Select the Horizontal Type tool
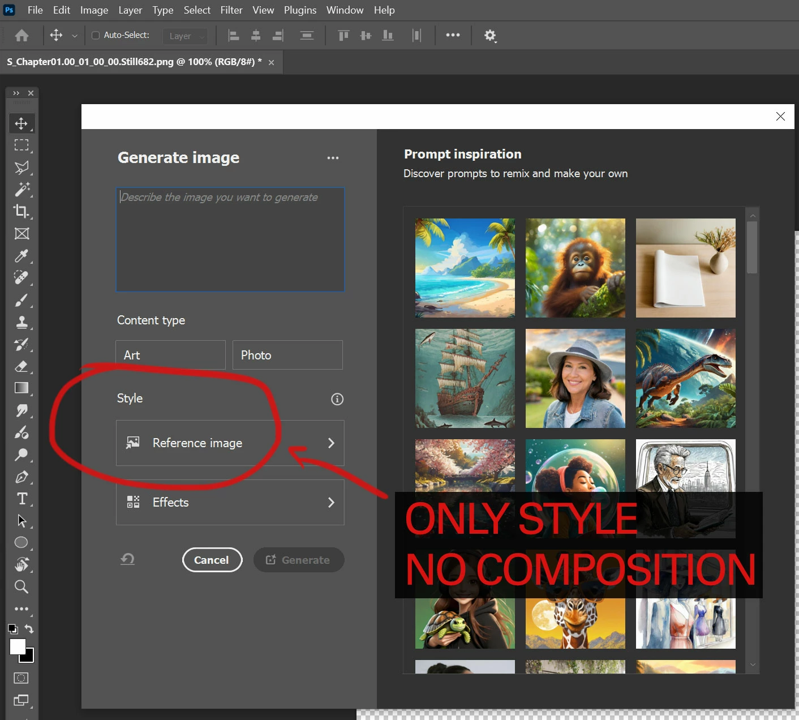The height and width of the screenshot is (720, 799). 22,499
